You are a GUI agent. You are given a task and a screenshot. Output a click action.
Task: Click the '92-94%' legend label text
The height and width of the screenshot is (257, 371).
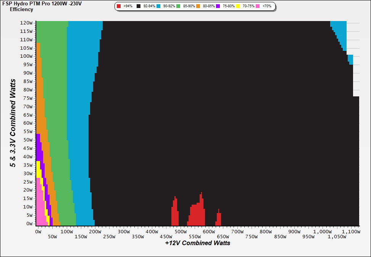149,7
